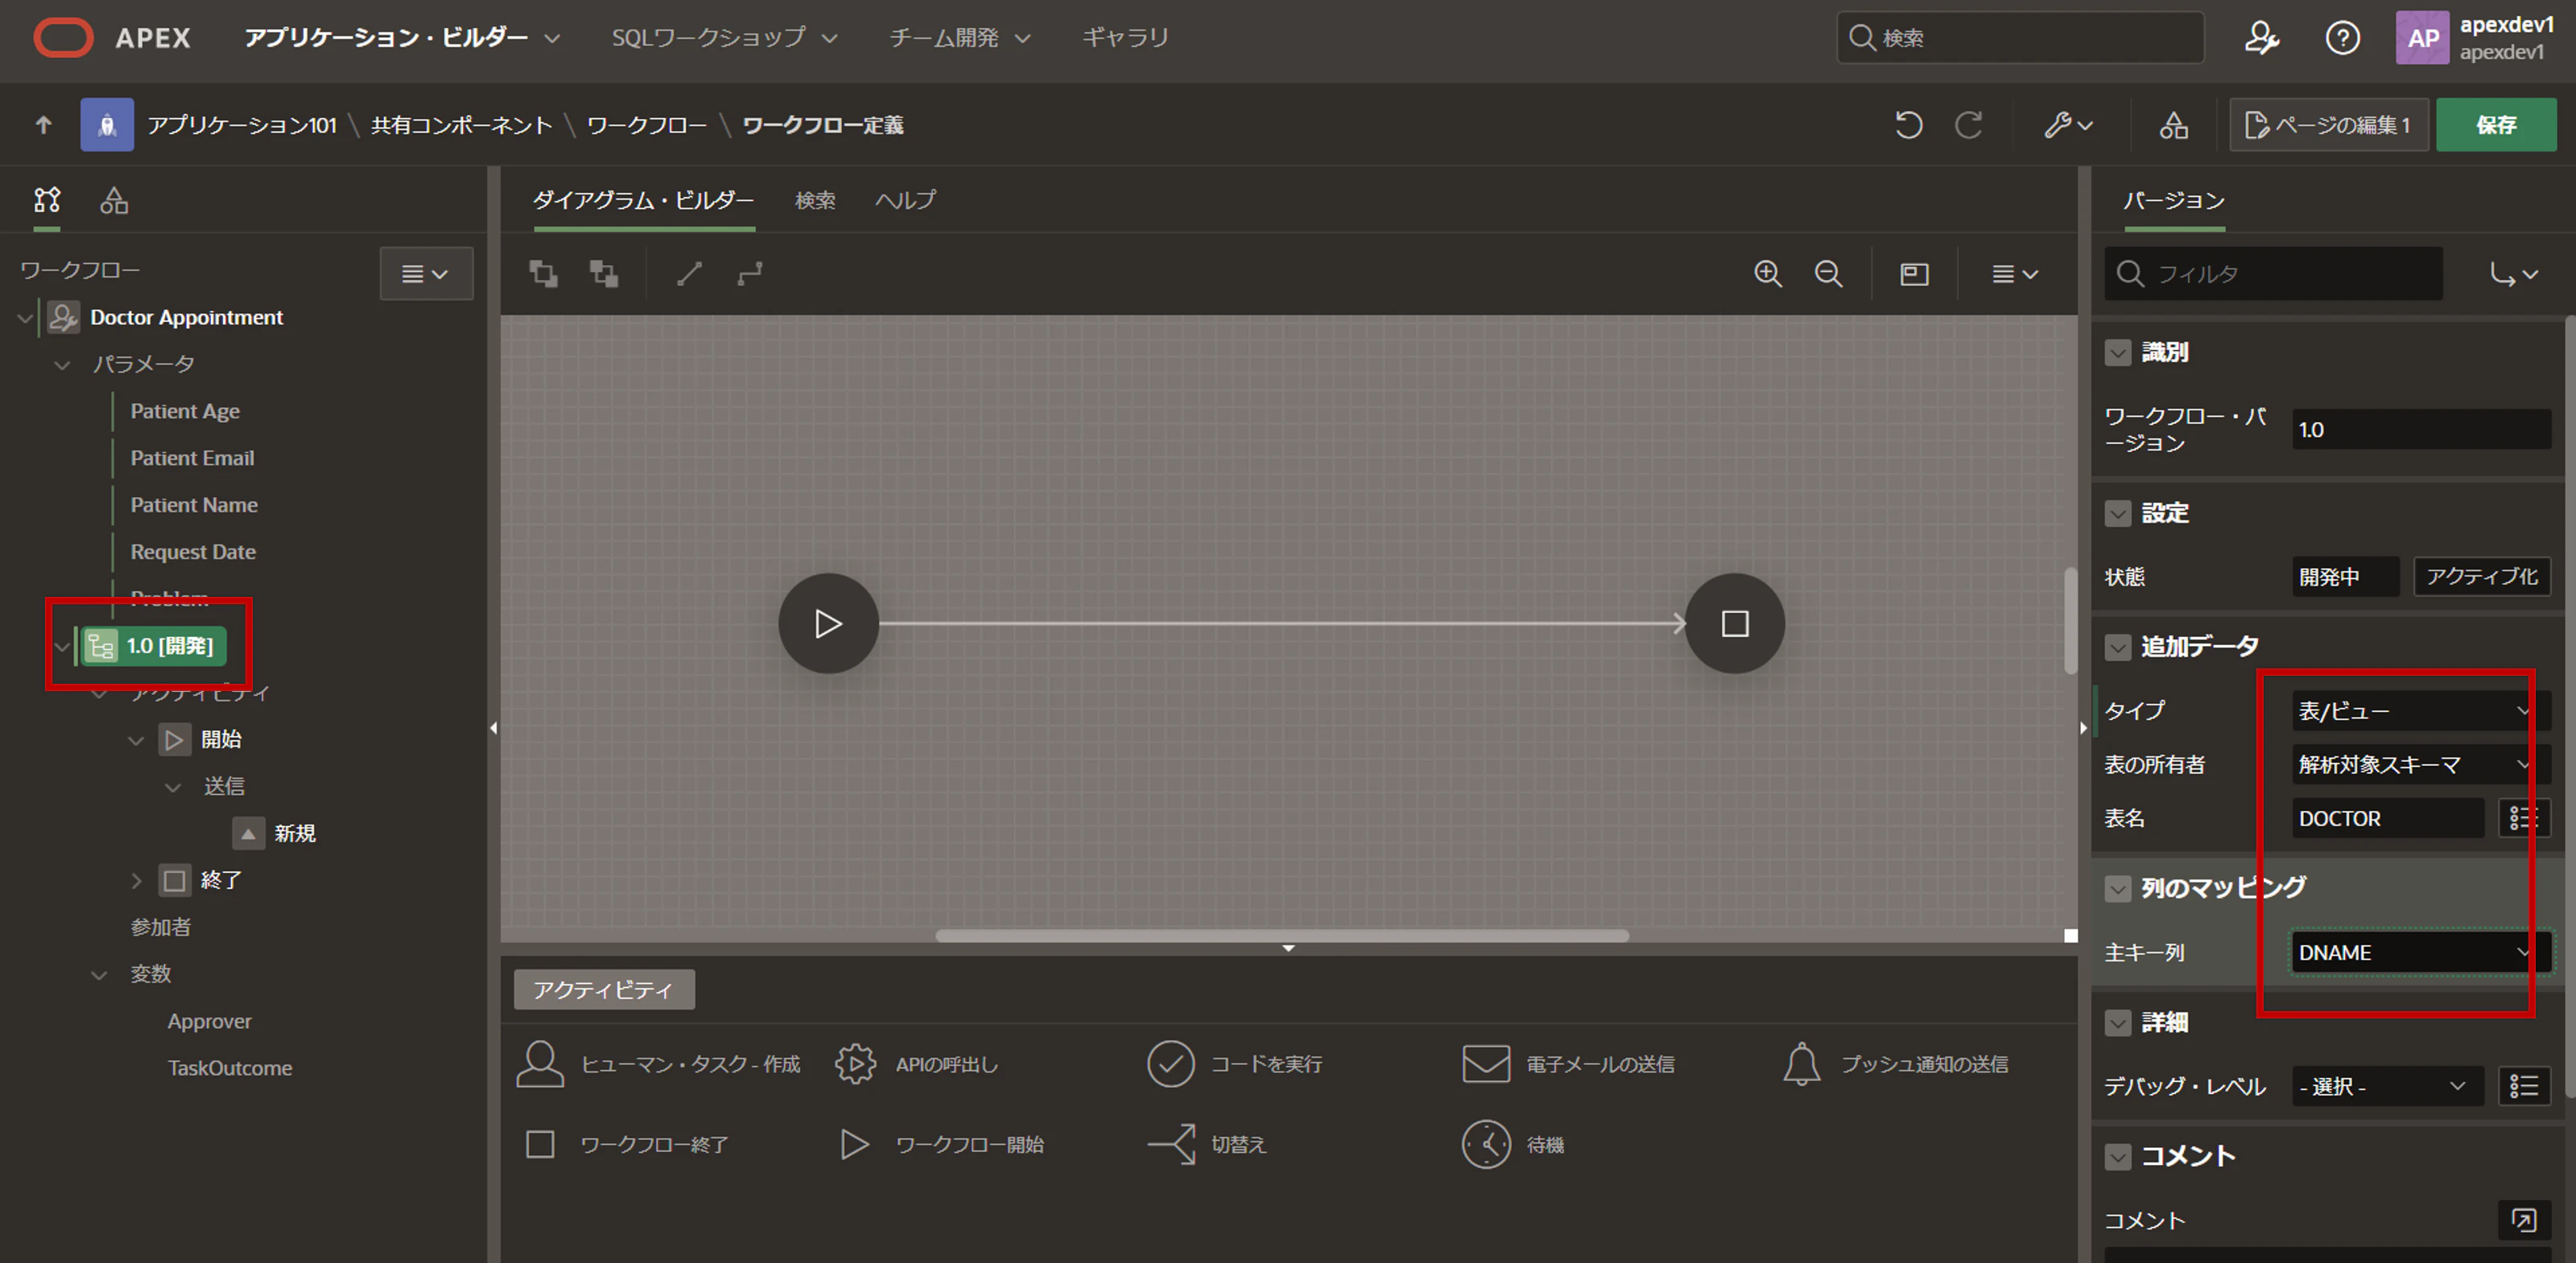Click the undo arrow icon
This screenshot has width=2576, height=1263.
1908,125
